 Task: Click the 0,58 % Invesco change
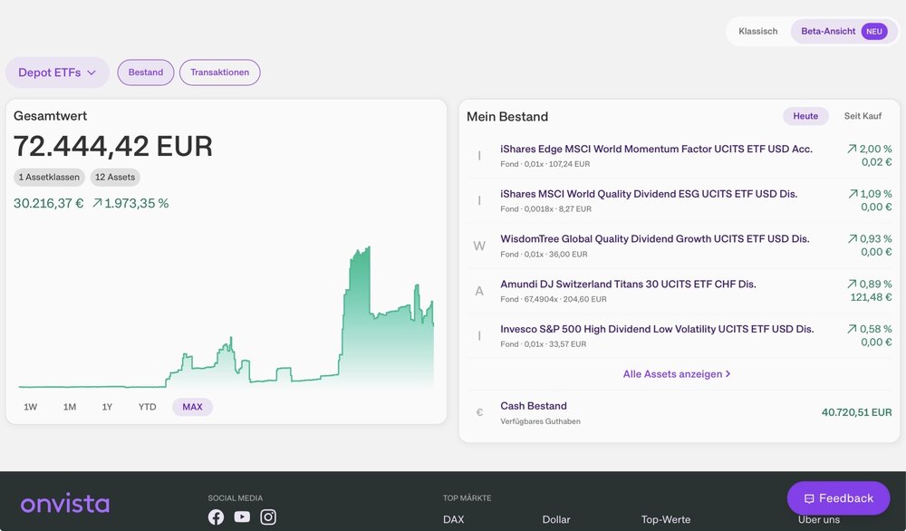pyautogui.click(x=870, y=329)
